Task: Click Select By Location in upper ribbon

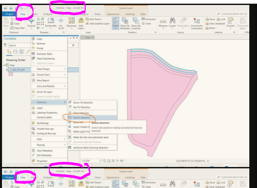Action: [x=136, y=24]
